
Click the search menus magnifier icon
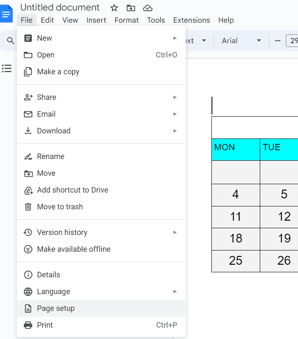click(x=11, y=41)
